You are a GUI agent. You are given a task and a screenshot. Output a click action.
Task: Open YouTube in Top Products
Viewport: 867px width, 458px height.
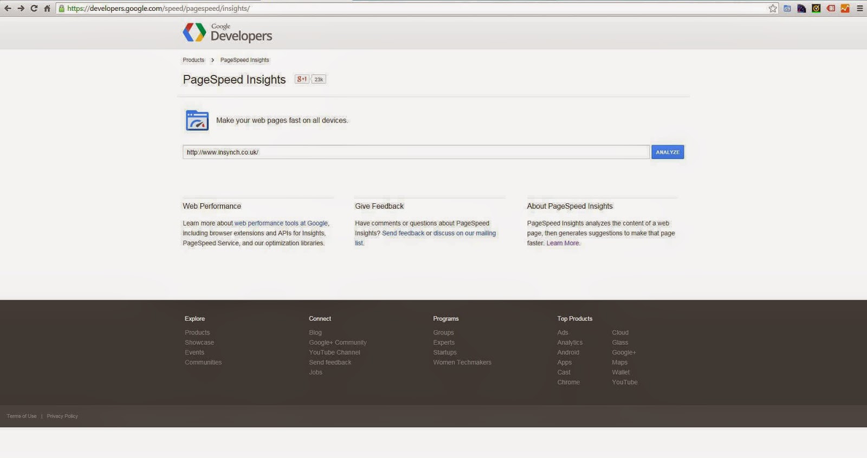[x=624, y=382]
